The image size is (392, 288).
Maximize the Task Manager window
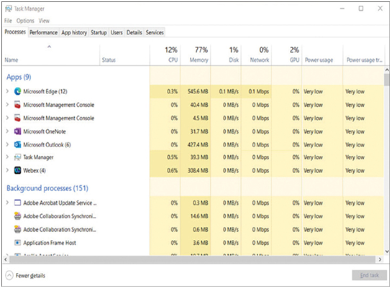pos(361,9)
